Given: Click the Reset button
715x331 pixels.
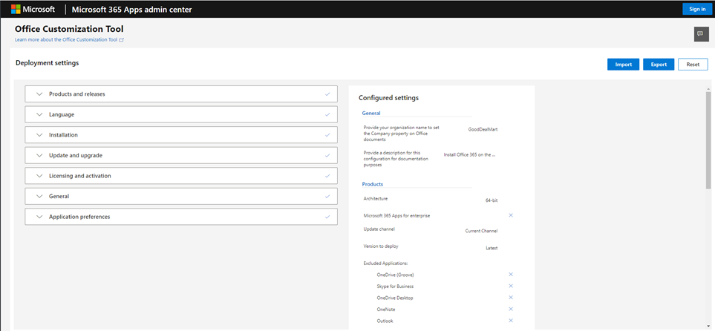Looking at the screenshot, I should [693, 65].
